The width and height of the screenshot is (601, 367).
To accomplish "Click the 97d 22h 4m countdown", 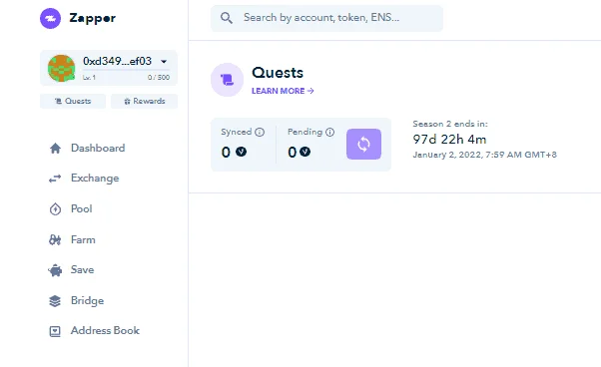I will coord(449,140).
